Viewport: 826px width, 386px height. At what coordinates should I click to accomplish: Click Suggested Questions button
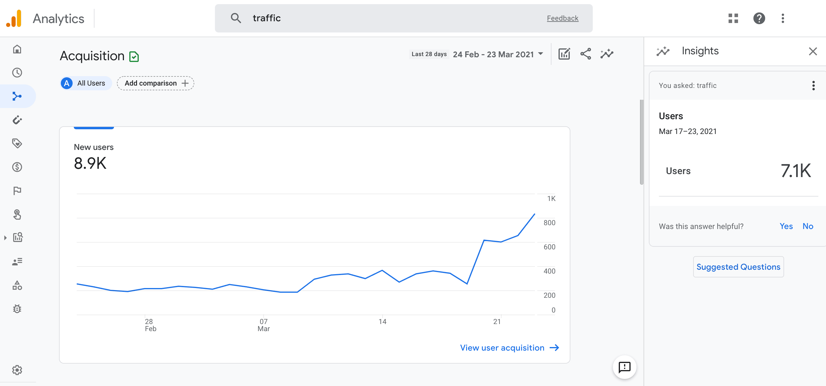pos(738,267)
